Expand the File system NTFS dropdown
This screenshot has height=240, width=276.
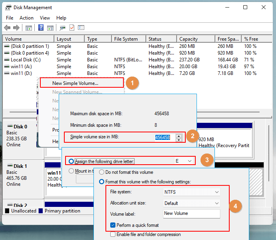click(x=216, y=192)
